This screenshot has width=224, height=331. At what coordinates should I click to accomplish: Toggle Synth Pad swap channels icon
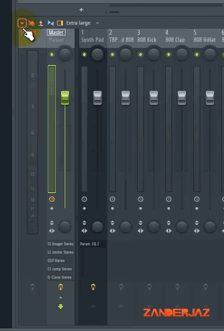pos(84,231)
